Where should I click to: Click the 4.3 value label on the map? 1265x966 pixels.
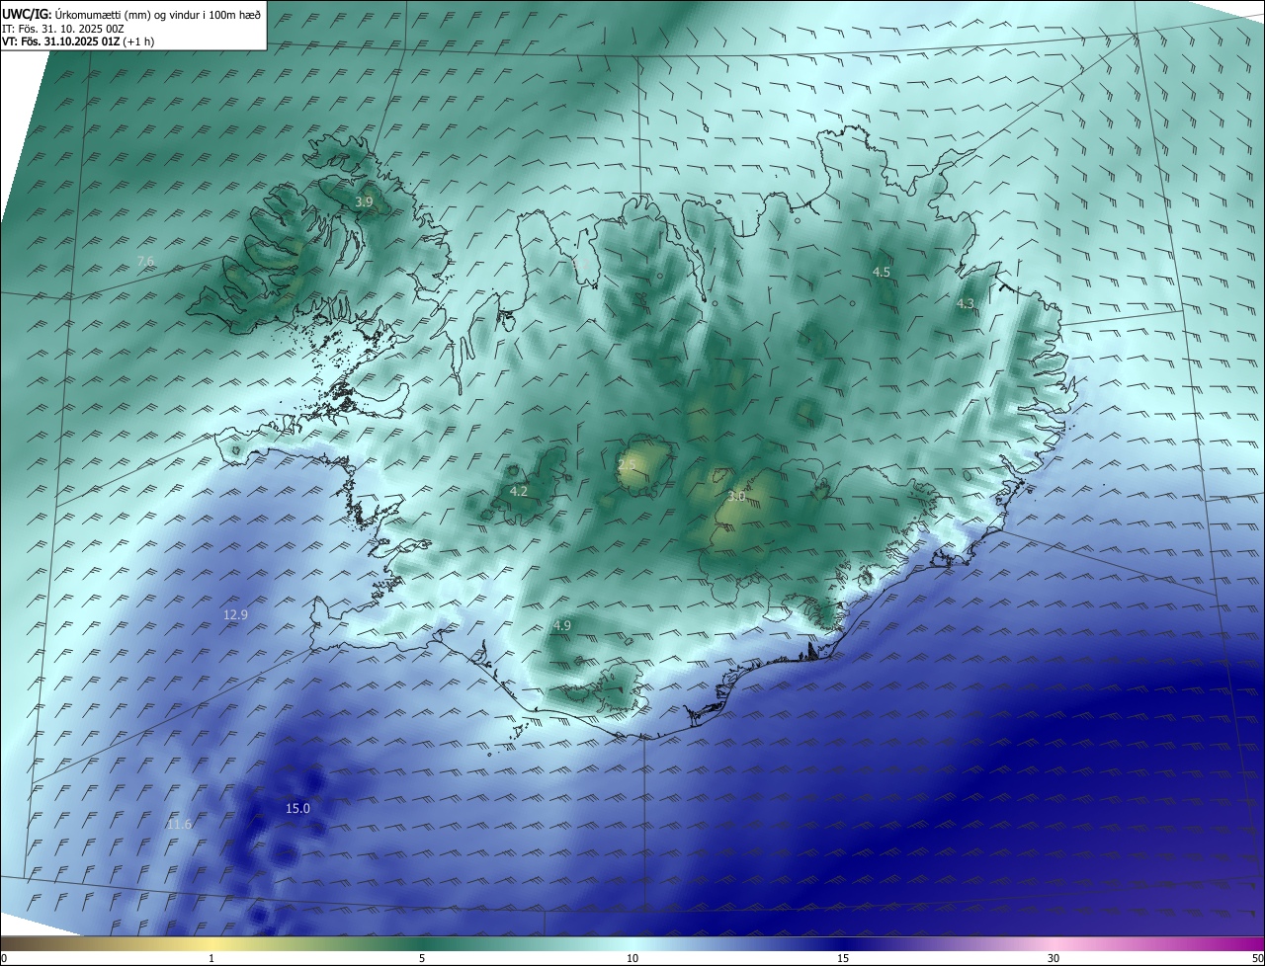966,304
